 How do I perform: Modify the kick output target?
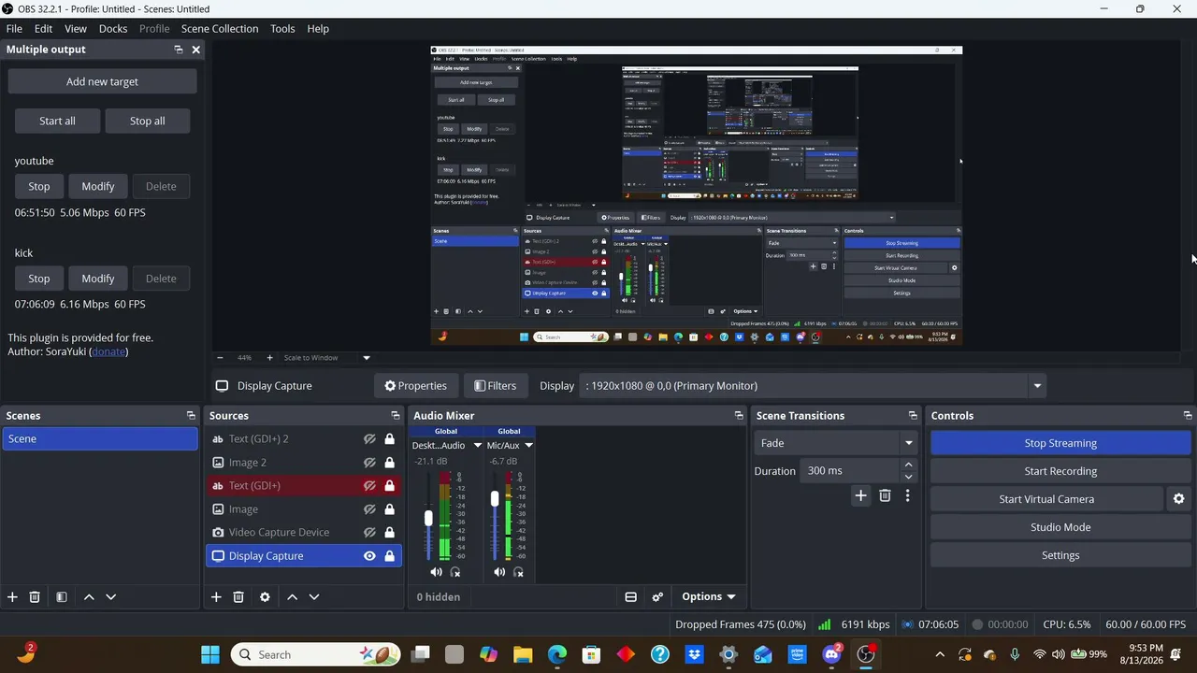pos(98,279)
